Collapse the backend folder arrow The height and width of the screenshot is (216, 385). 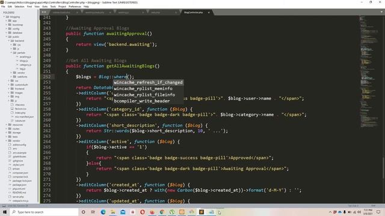click(x=9, y=41)
